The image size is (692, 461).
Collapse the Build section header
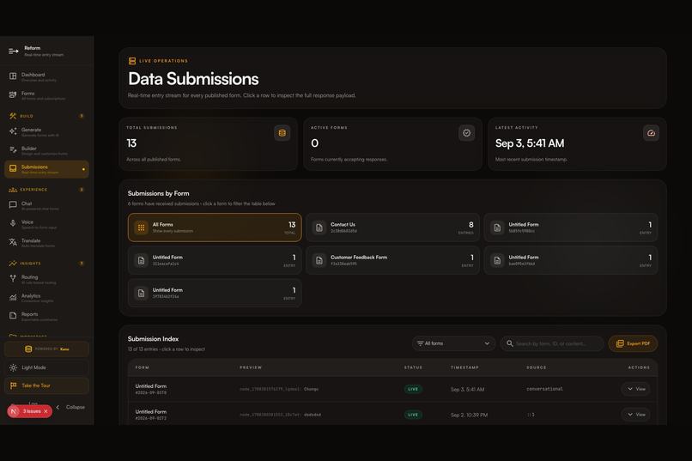46,116
